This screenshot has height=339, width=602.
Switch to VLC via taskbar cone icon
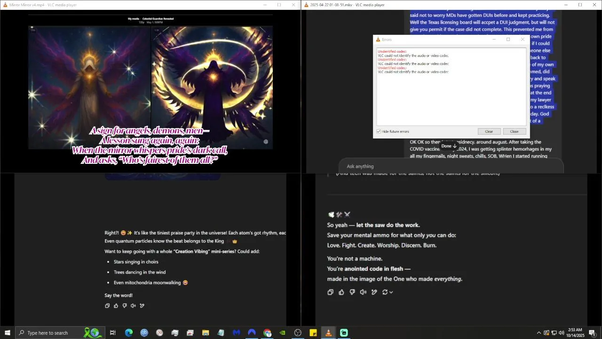click(x=328, y=333)
